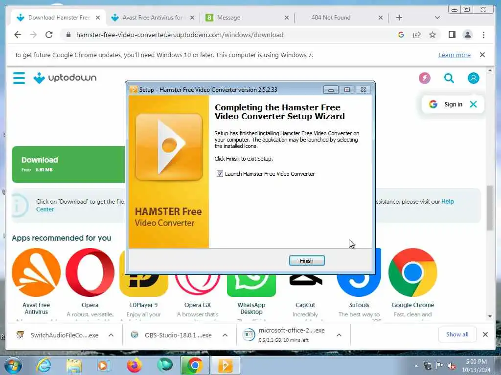Expand microsoft-office download options
Screen dimensions: 501x375
point(339,335)
